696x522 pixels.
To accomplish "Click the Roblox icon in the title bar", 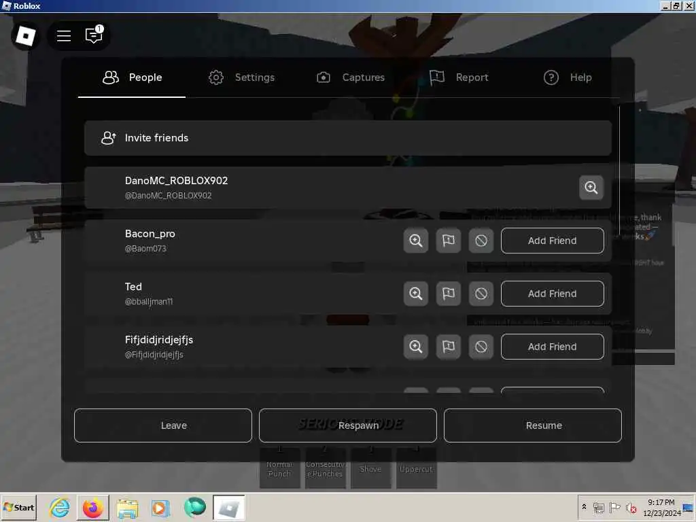I will pyautogui.click(x=6, y=5).
